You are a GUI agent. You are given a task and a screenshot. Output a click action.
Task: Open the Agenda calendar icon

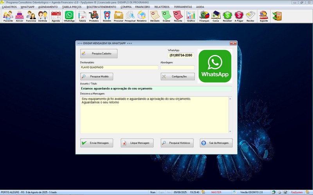(x=56, y=16)
